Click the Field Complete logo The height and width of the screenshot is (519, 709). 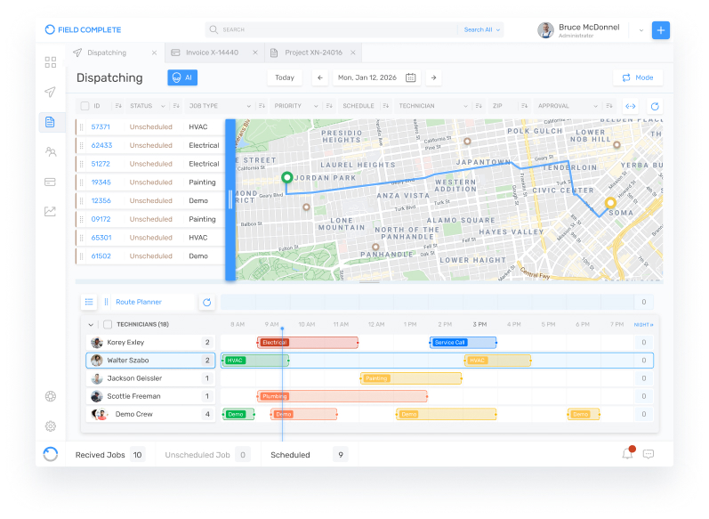(x=83, y=30)
